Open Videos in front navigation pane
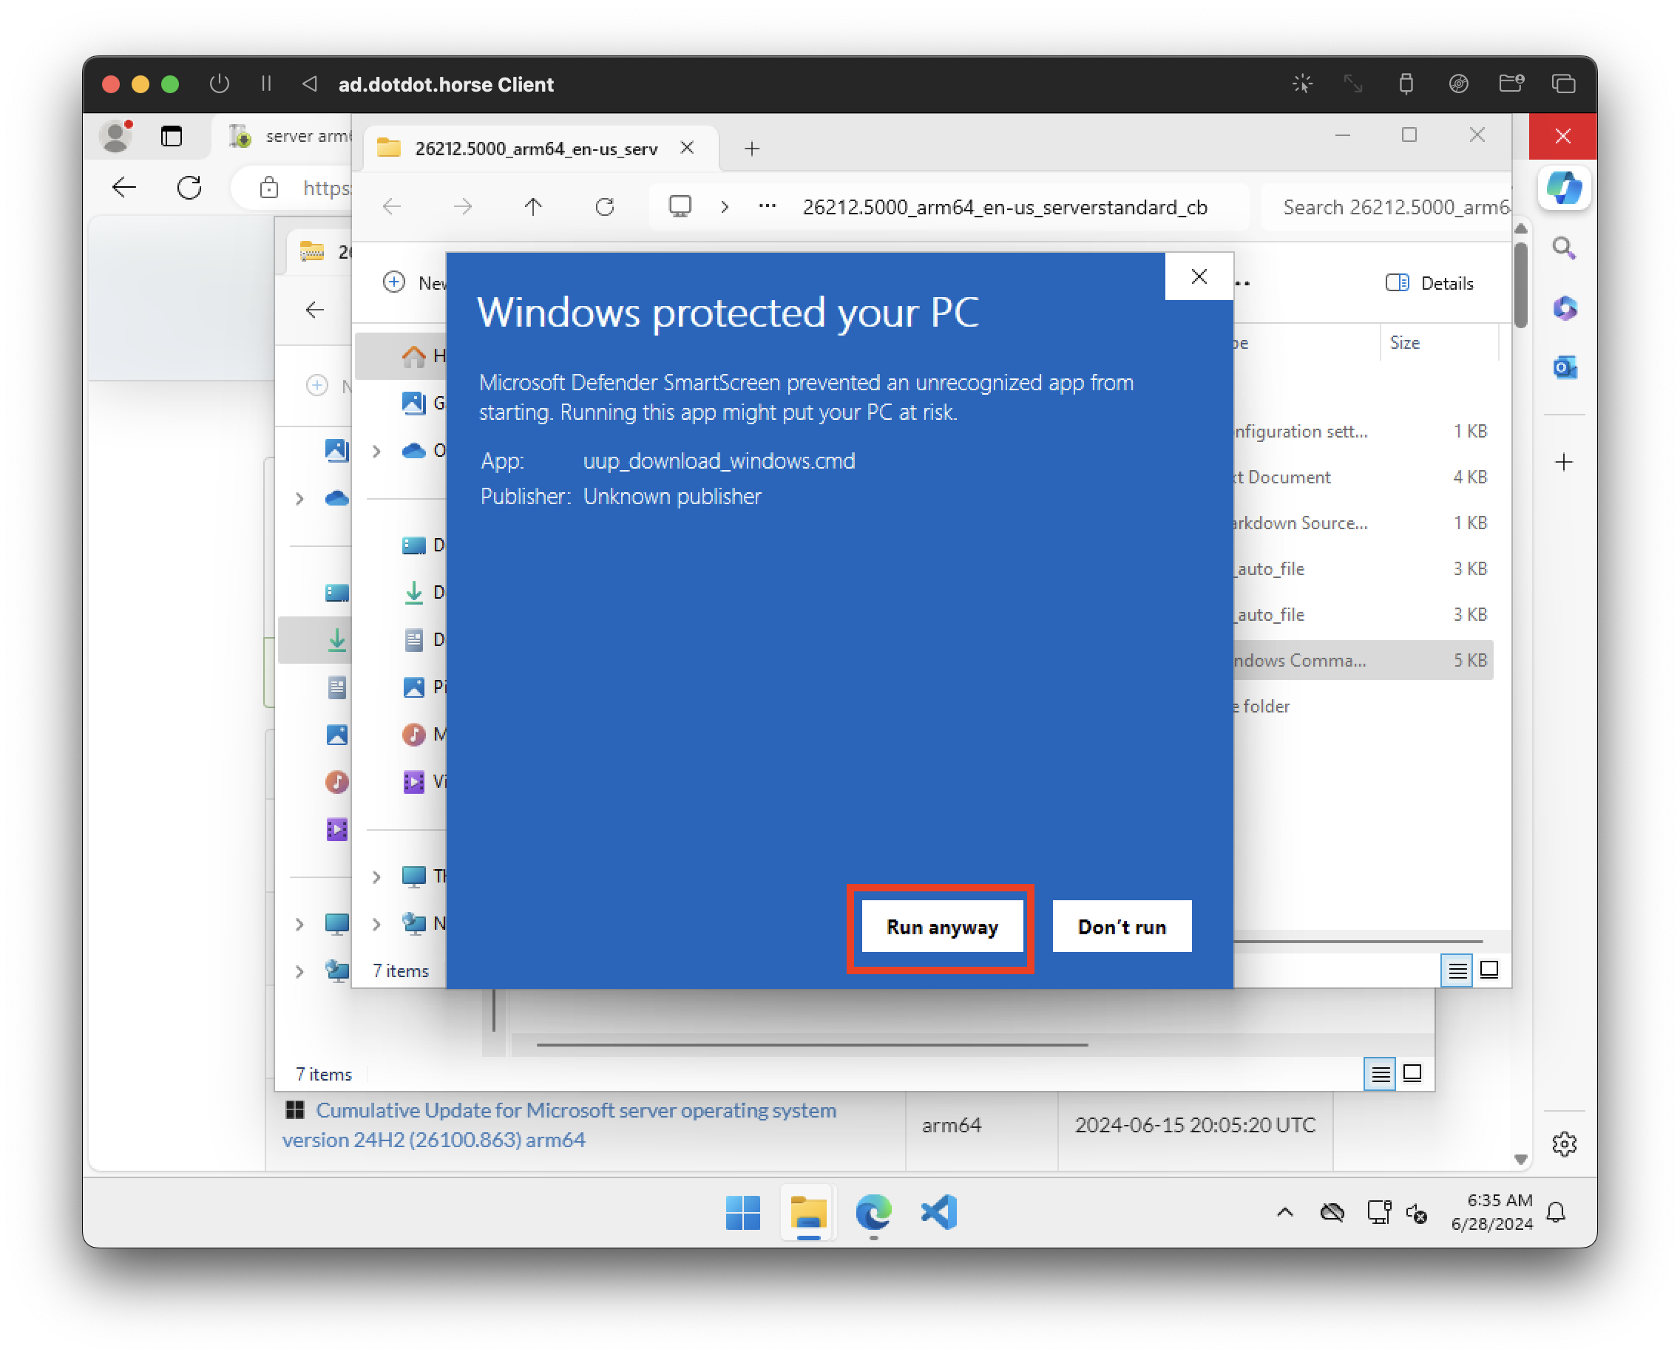Screen dimensions: 1680x1357 coord(422,782)
